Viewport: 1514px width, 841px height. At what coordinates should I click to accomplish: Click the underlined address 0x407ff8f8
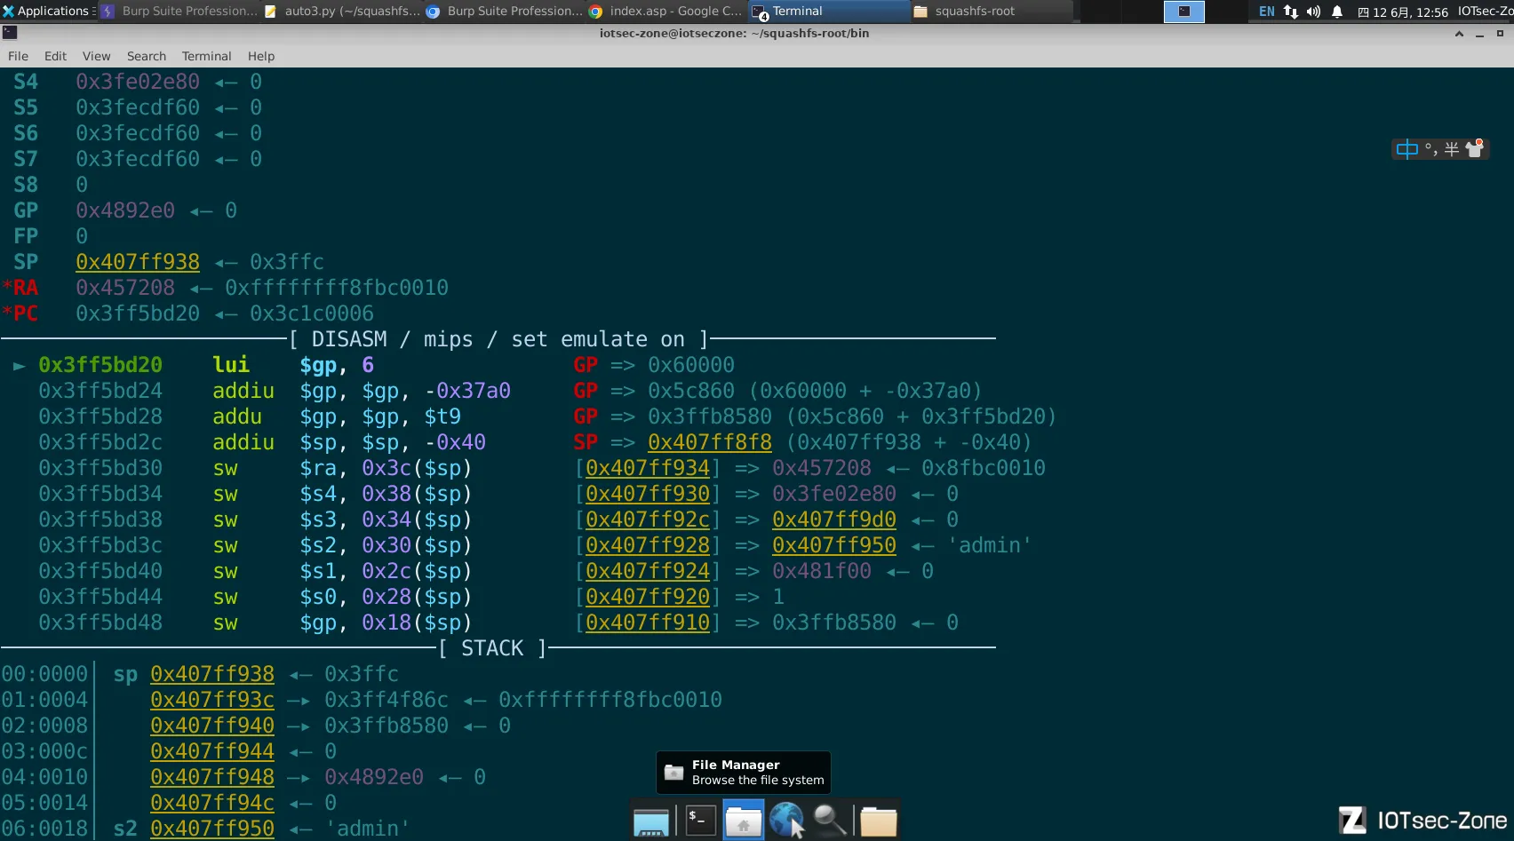pyautogui.click(x=710, y=442)
